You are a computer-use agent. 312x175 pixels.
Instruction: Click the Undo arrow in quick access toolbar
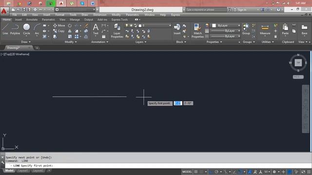pos(40,10)
